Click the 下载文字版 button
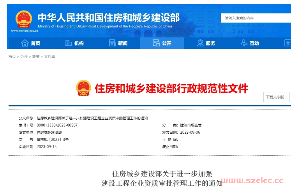 coord(275,97)
